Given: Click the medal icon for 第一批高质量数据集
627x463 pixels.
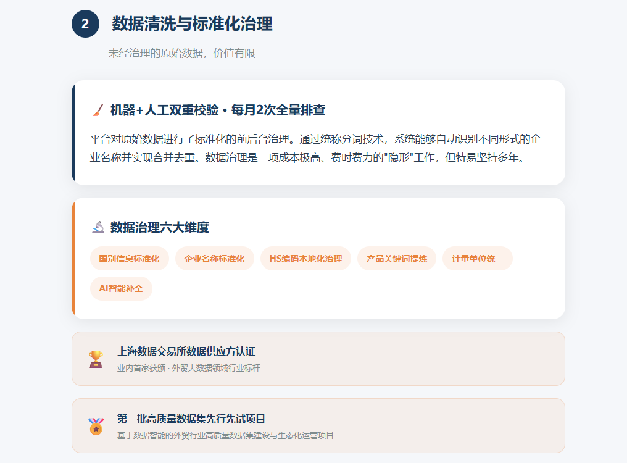Looking at the screenshot, I should 96,426.
